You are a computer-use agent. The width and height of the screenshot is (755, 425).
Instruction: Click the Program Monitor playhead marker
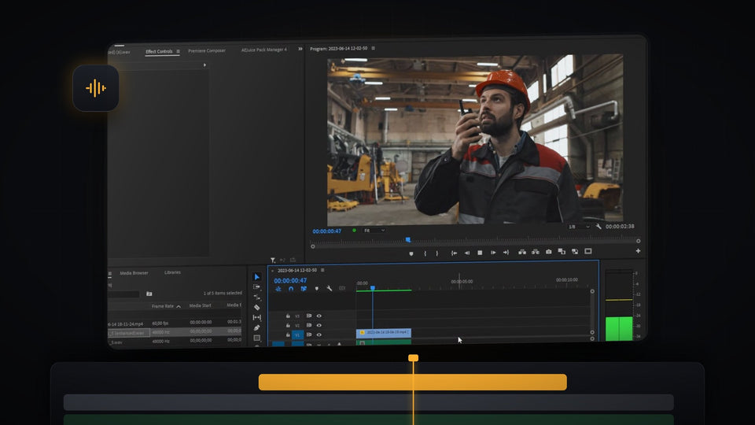(408, 239)
